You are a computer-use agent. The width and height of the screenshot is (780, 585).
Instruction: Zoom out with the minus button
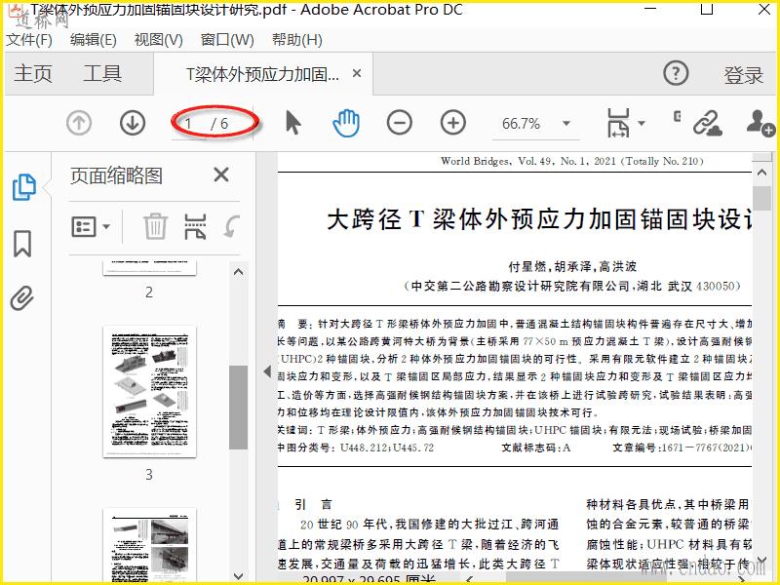tap(400, 123)
